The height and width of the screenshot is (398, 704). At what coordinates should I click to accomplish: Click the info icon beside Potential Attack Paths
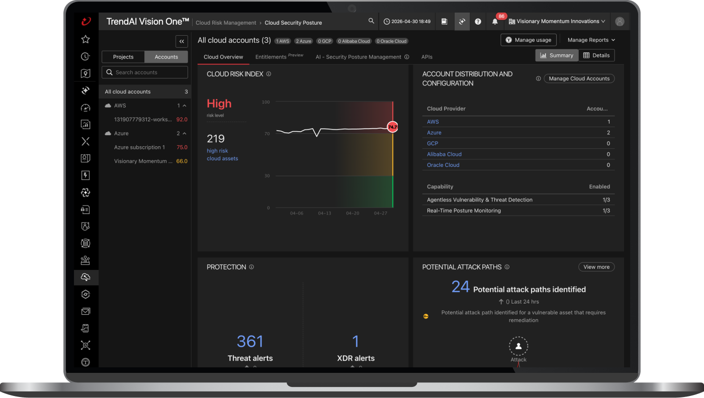tap(507, 267)
